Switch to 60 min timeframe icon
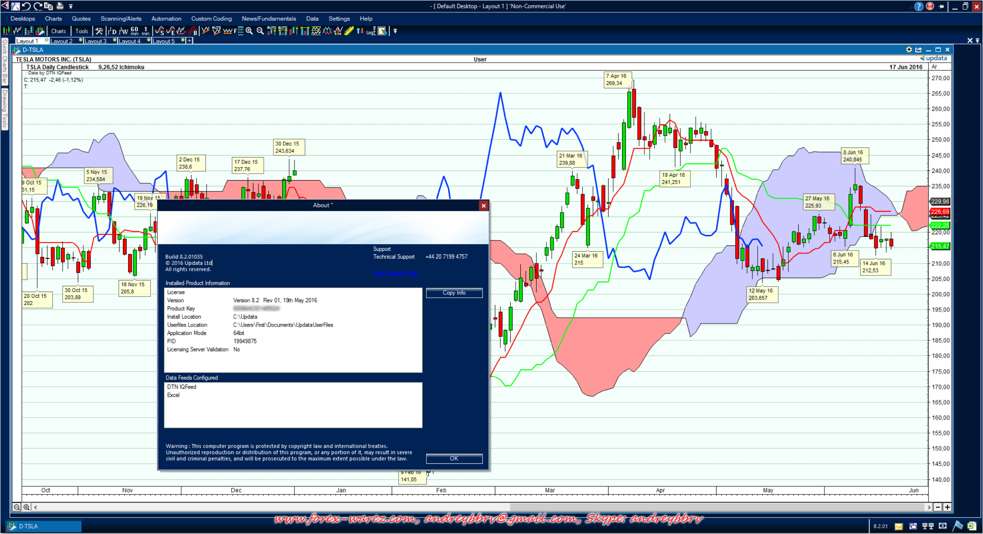Viewport: 983px width, 534px height. (134, 31)
